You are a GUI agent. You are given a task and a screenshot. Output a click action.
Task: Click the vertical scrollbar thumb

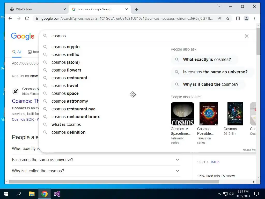click(x=258, y=41)
